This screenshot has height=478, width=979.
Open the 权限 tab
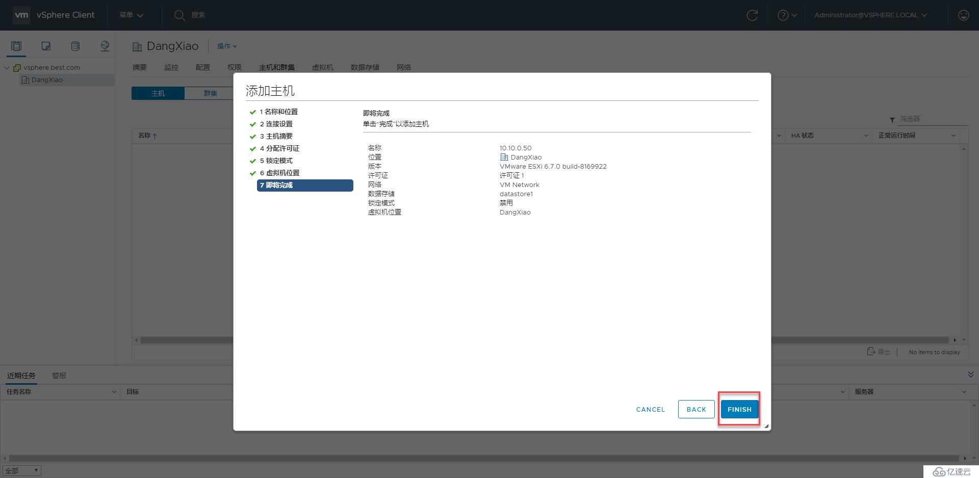(235, 67)
